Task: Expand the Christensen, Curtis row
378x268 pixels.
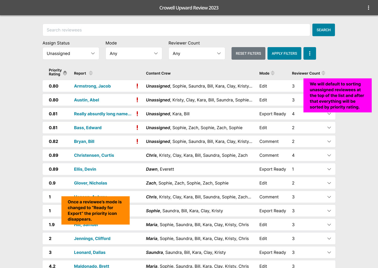Action: 329,155
